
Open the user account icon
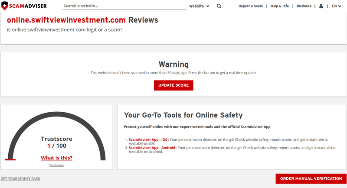321,6
